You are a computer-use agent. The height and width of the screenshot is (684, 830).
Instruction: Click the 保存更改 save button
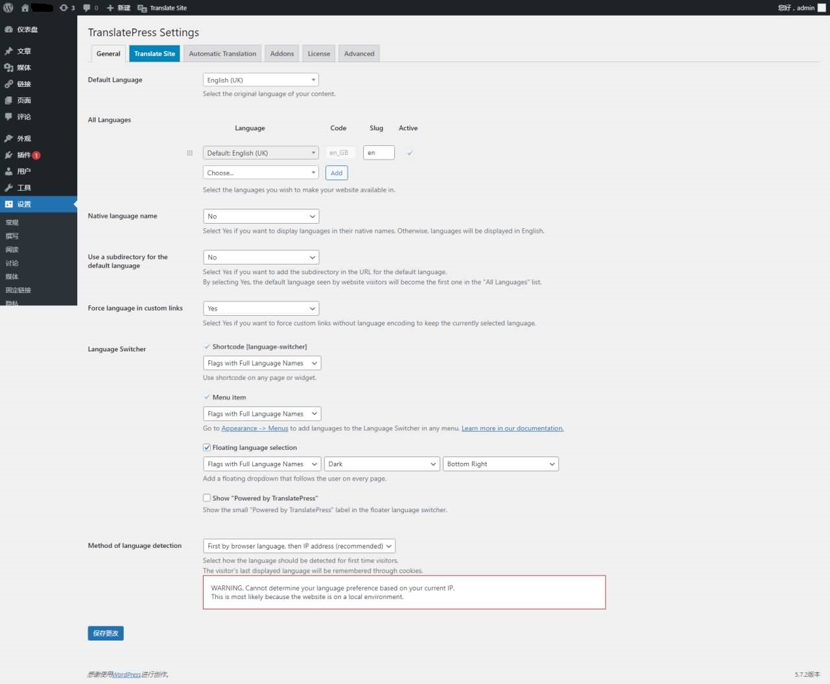(x=106, y=633)
